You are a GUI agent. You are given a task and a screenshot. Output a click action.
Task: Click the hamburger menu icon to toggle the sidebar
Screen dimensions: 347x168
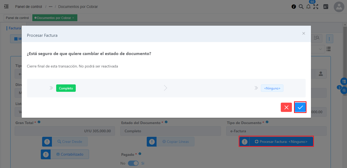coord(6,7)
